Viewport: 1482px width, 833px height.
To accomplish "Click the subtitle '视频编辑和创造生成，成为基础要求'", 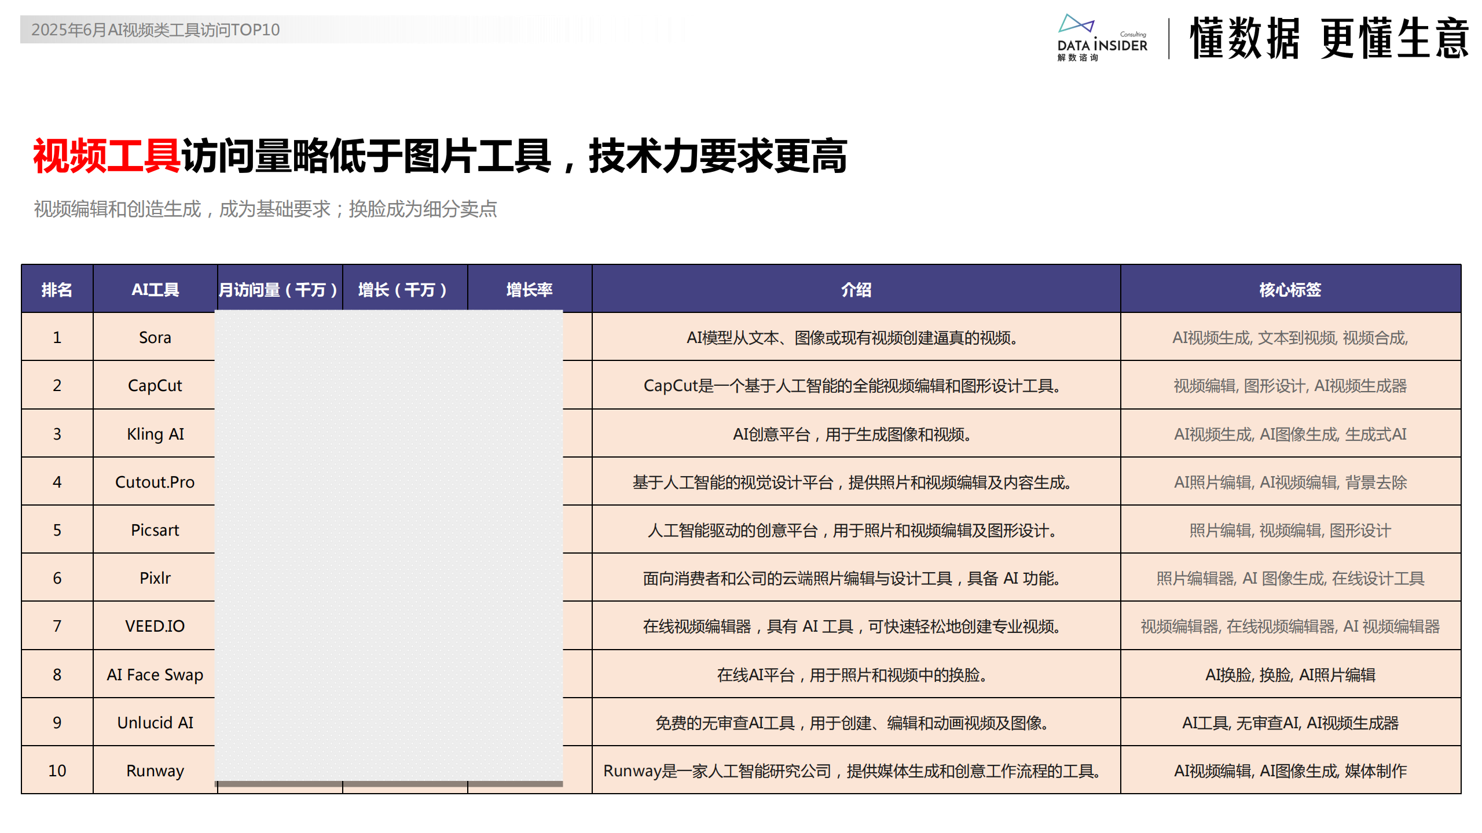I will click(182, 209).
